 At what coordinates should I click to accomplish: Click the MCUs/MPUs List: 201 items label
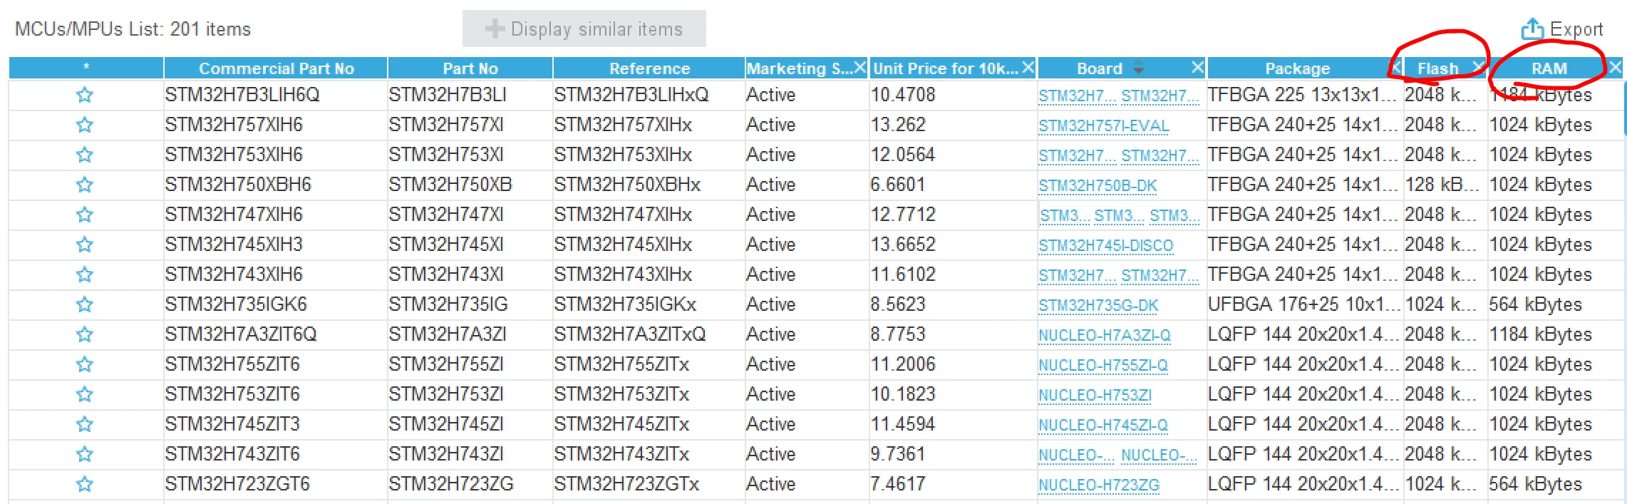pos(133,29)
